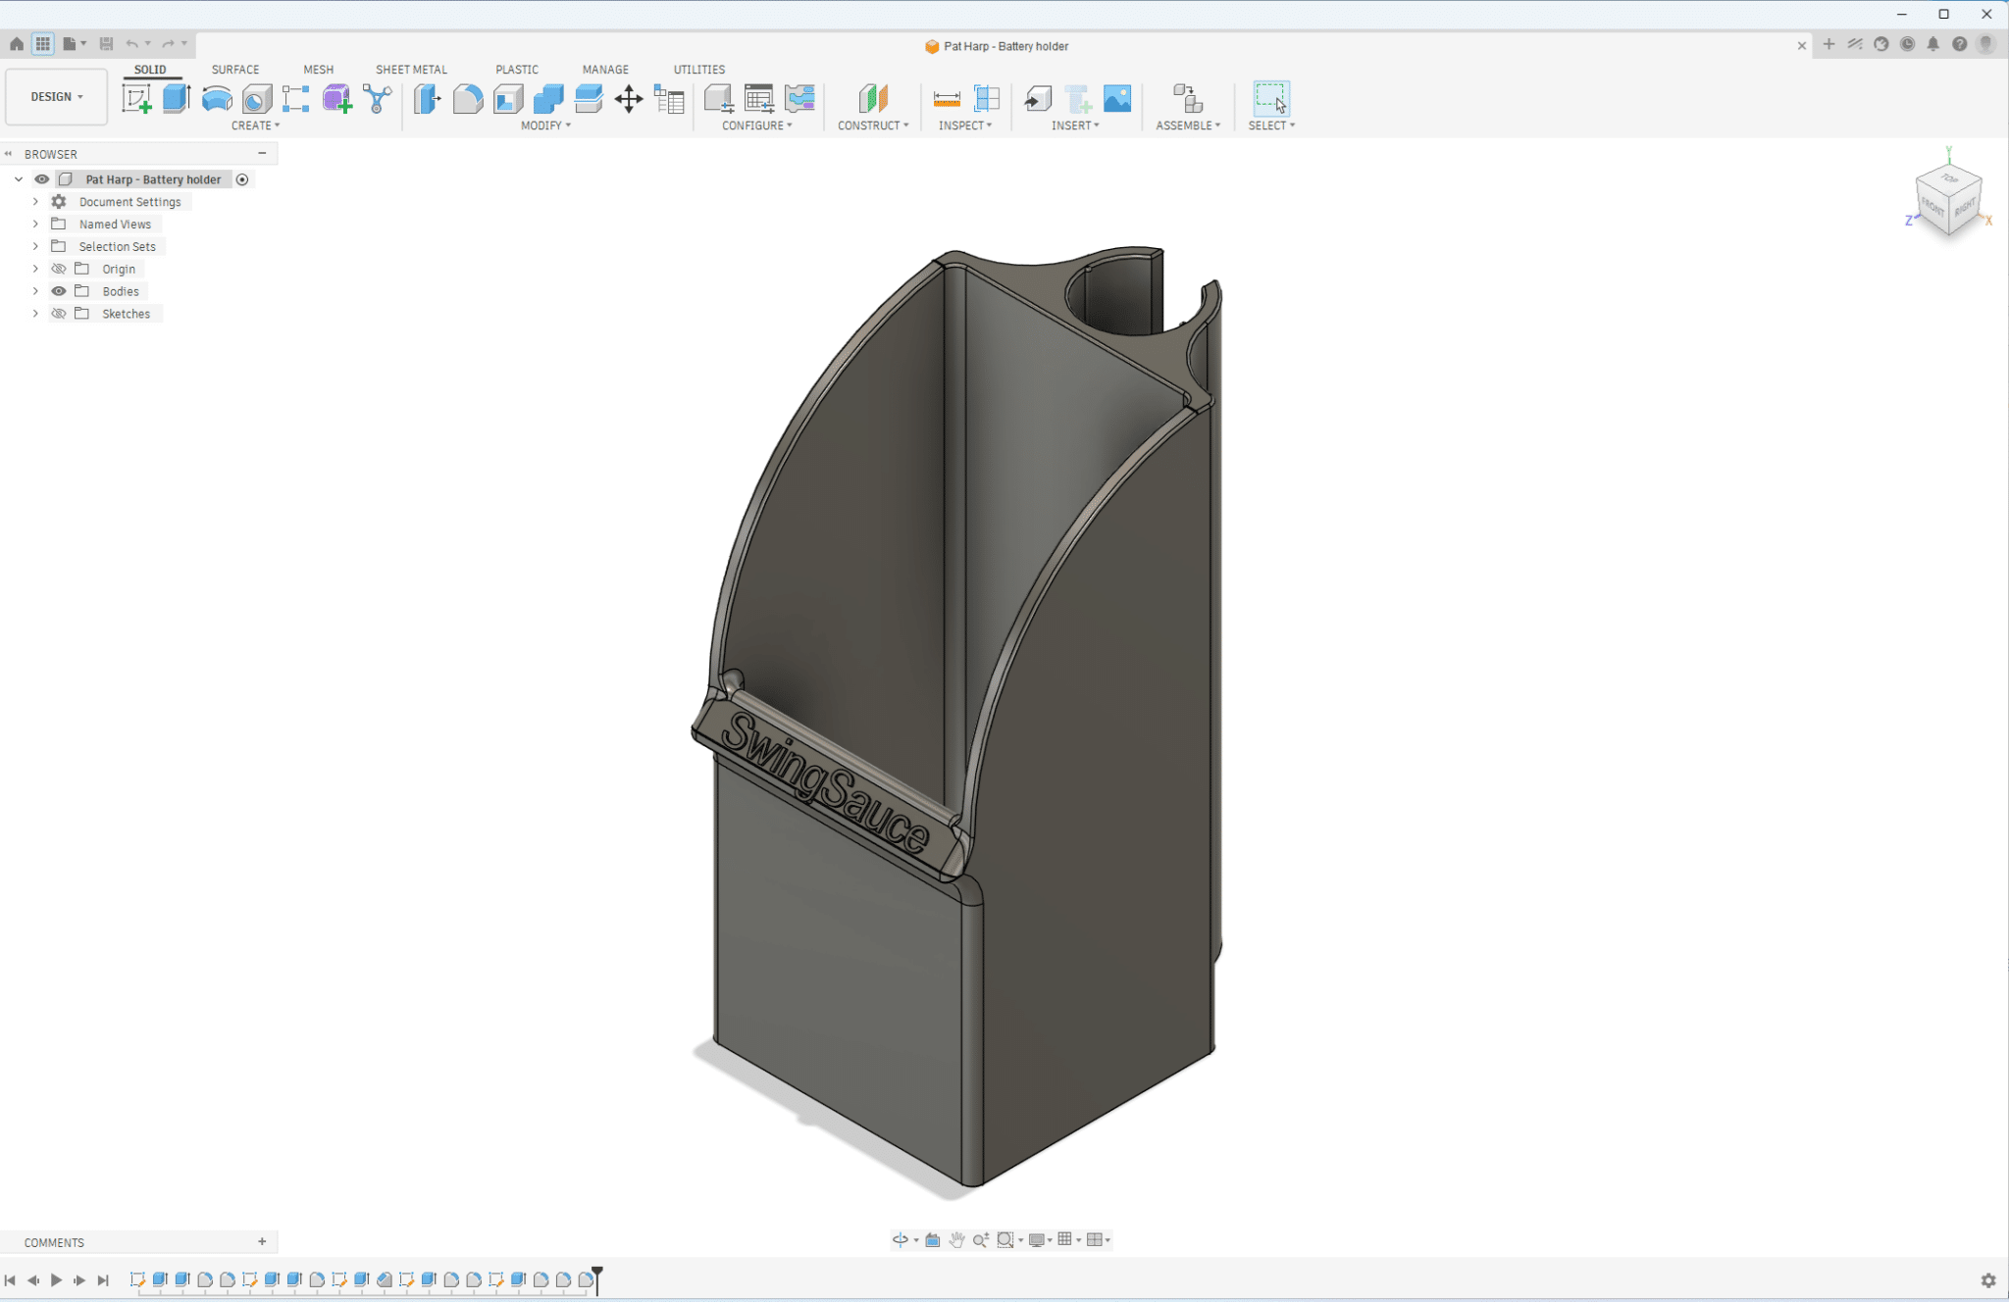Select the Extrude tool
The height and width of the screenshot is (1302, 2009).
tap(177, 98)
